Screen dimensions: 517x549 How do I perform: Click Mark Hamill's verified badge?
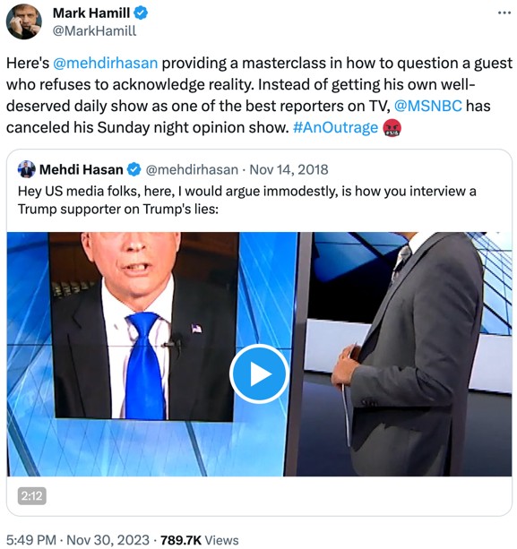pyautogui.click(x=141, y=13)
